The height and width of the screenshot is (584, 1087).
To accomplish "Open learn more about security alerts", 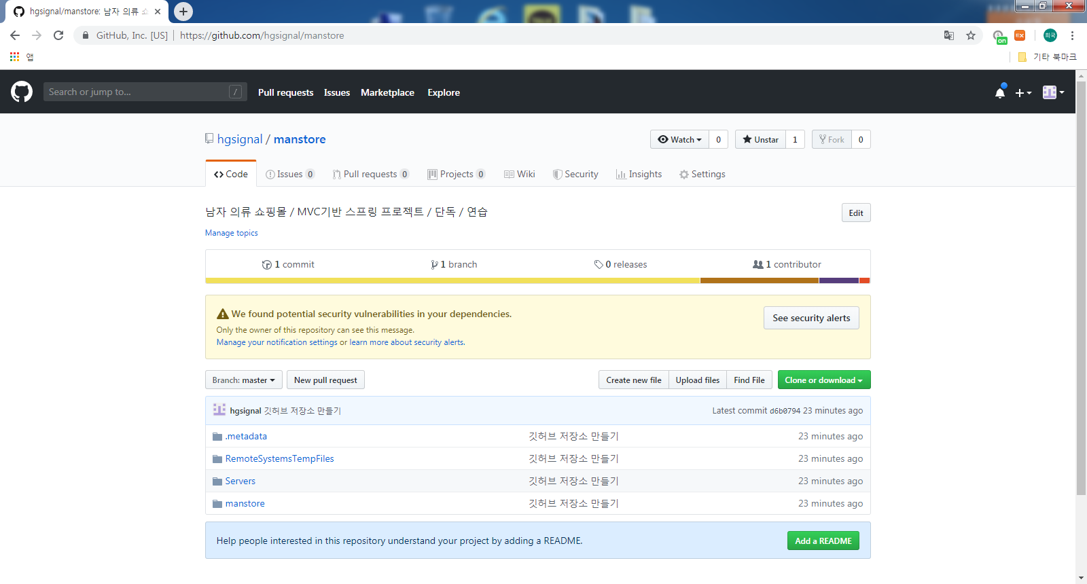I will pos(406,342).
